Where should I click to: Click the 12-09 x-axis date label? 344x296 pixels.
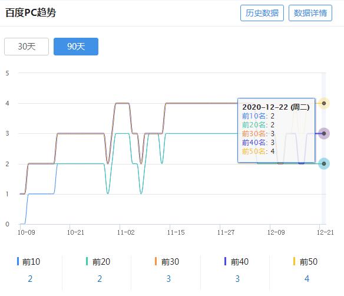[x=276, y=232]
